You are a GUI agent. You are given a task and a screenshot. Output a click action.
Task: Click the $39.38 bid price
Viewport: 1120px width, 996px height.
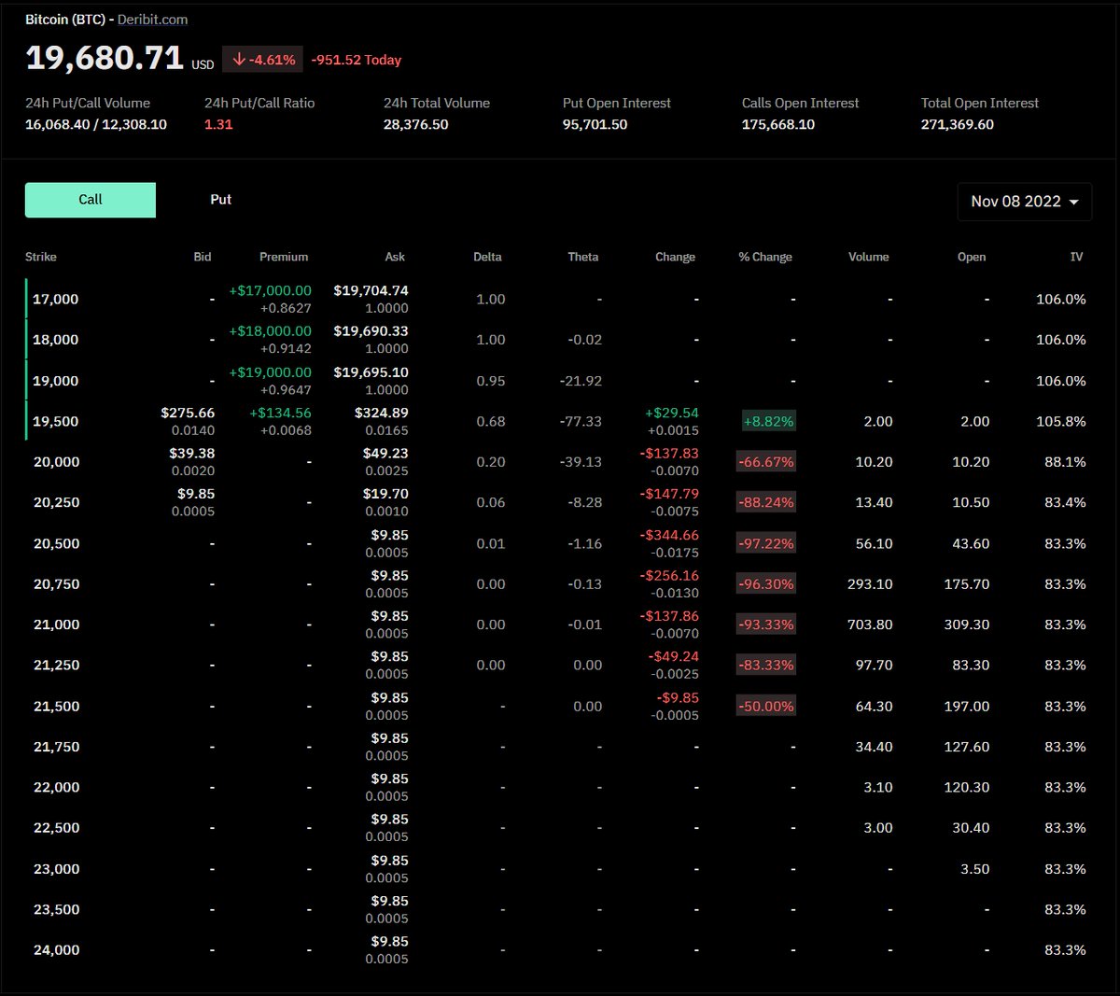pyautogui.click(x=192, y=454)
